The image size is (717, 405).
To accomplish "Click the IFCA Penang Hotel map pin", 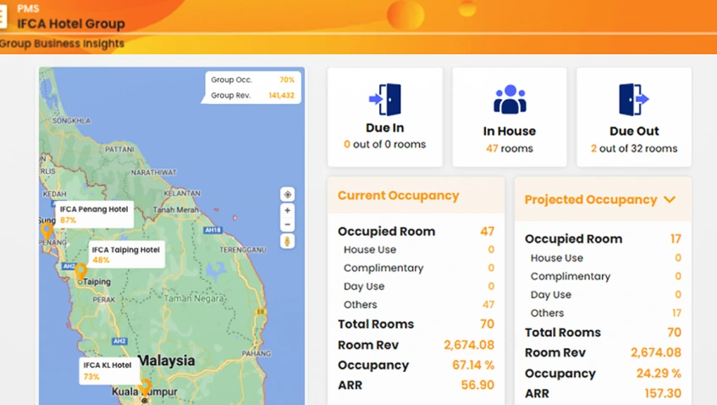I will tap(47, 230).
